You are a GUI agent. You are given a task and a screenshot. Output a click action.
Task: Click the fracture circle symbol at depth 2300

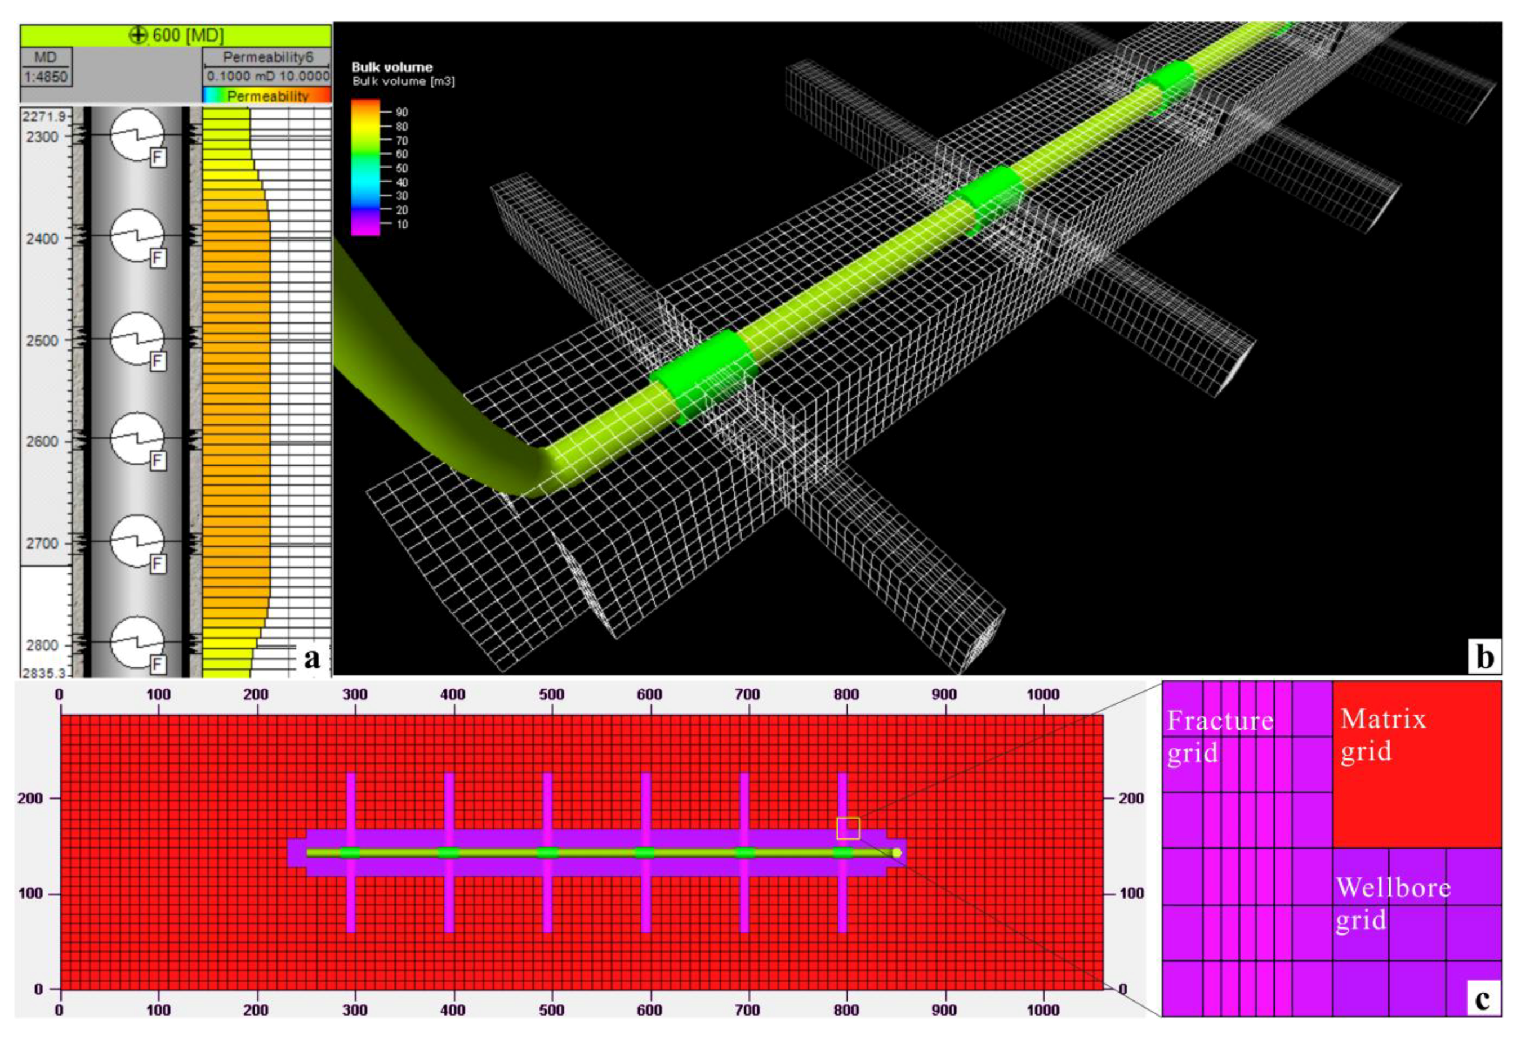136,134
